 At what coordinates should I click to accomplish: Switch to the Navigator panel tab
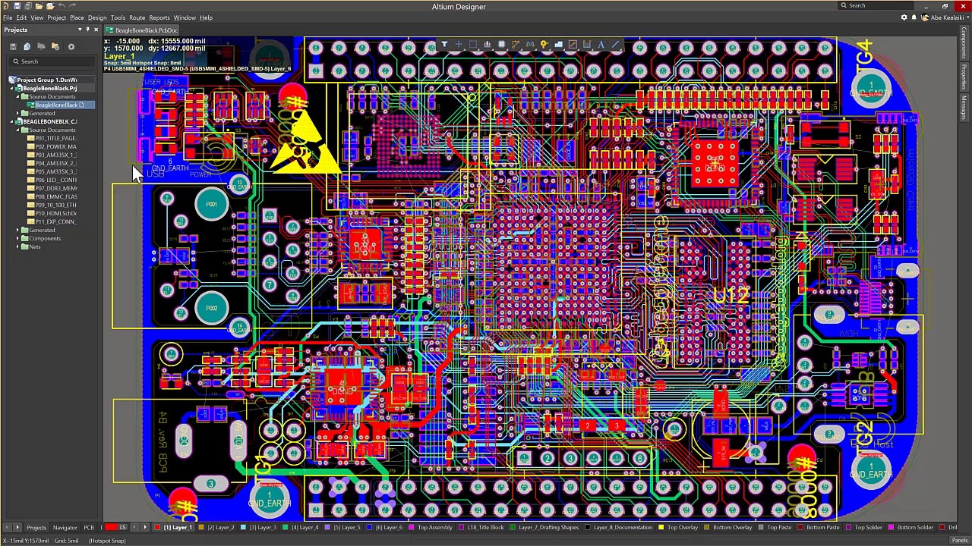click(65, 528)
